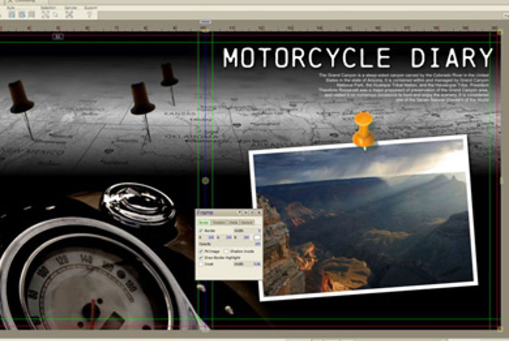
Task: Click the G color value field
Action: tap(229, 237)
